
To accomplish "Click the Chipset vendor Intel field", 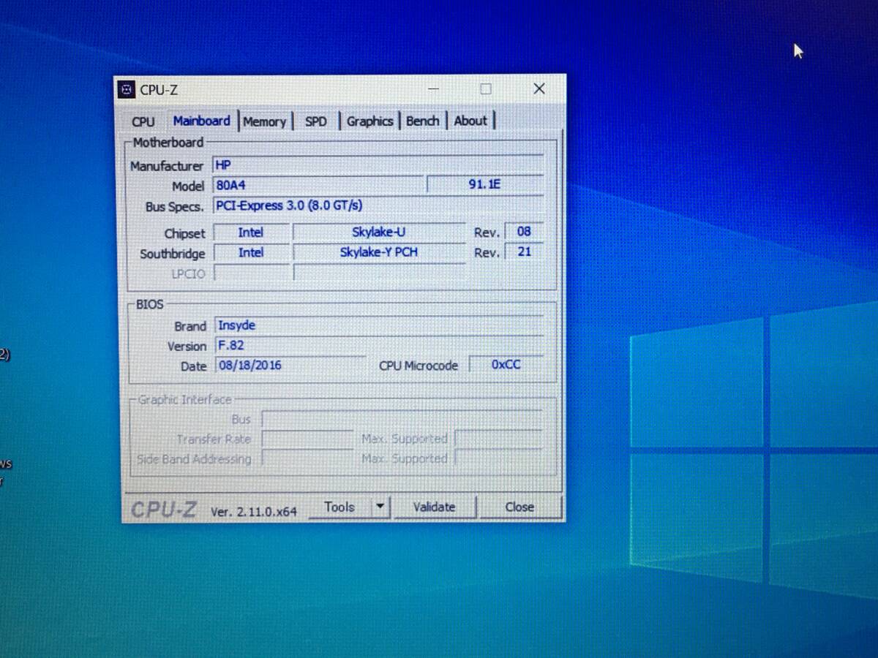I will coord(251,232).
